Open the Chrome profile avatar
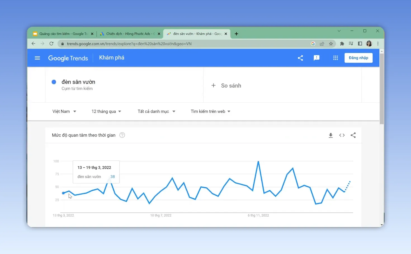This screenshot has height=254, width=411. point(369,44)
